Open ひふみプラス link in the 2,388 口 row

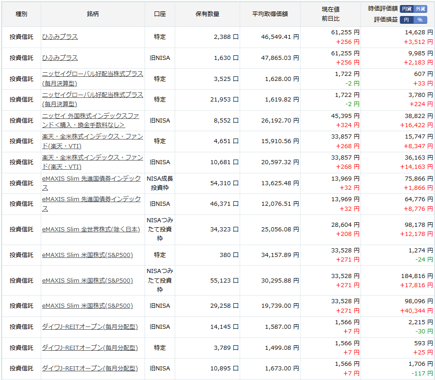(60, 37)
